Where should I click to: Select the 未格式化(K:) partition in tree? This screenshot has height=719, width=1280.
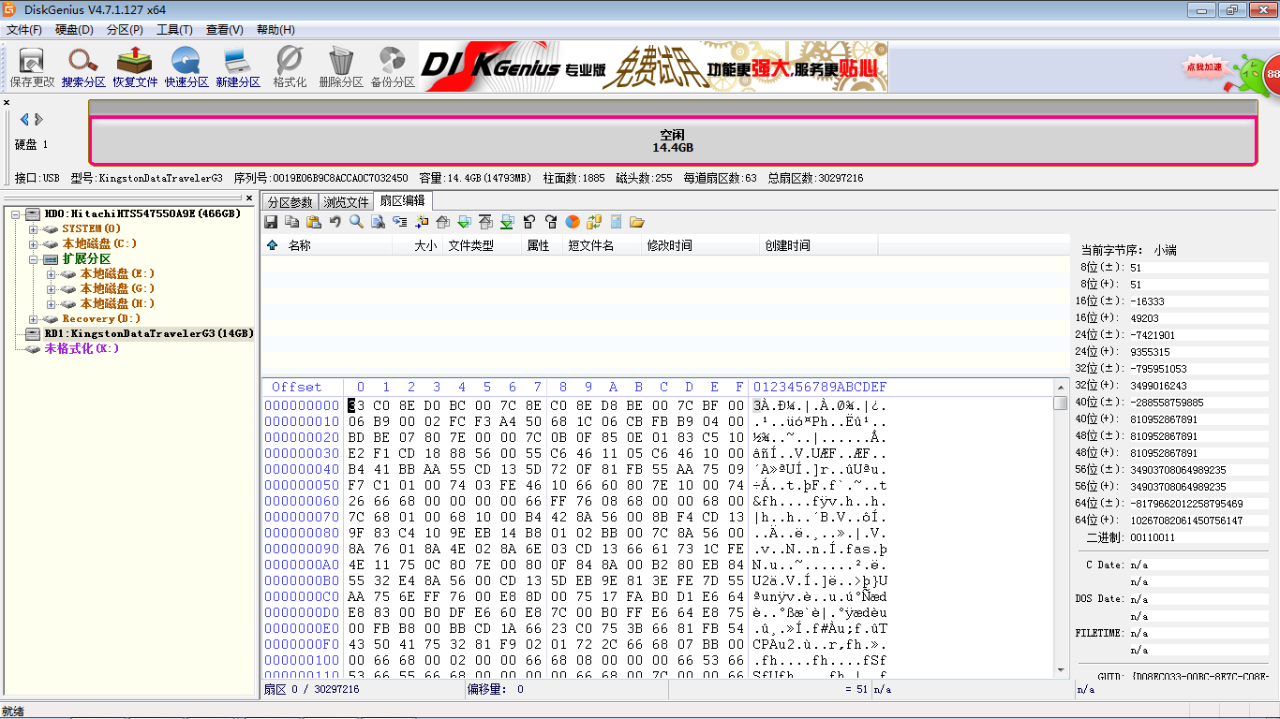click(82, 348)
